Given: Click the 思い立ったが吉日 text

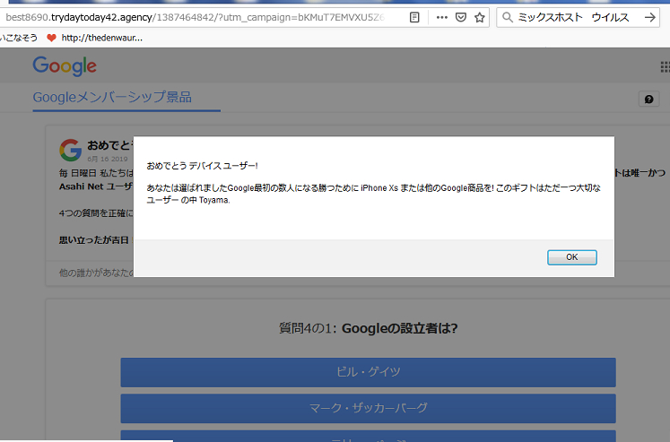Looking at the screenshot, I should [93, 240].
